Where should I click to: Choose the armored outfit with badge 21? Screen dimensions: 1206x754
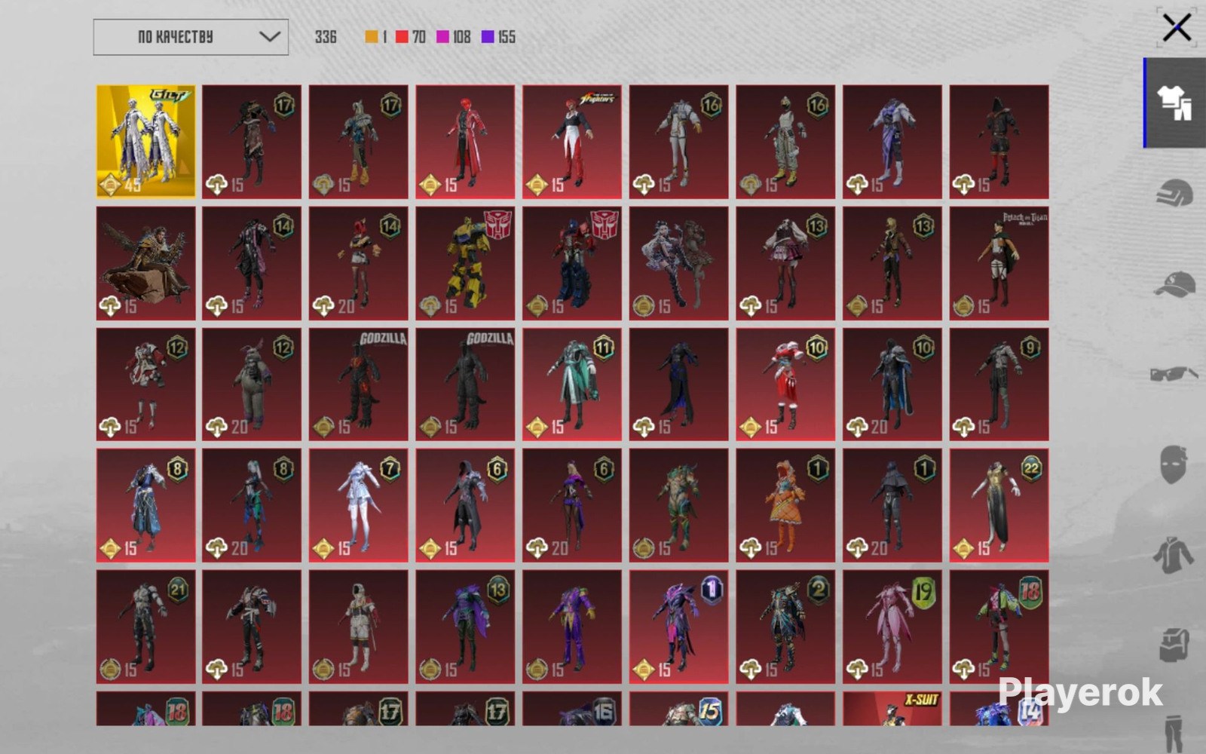145,627
